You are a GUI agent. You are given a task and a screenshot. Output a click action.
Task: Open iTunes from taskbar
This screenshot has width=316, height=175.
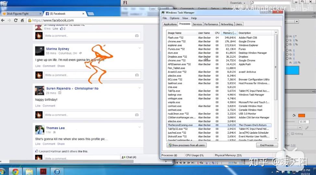point(57,171)
